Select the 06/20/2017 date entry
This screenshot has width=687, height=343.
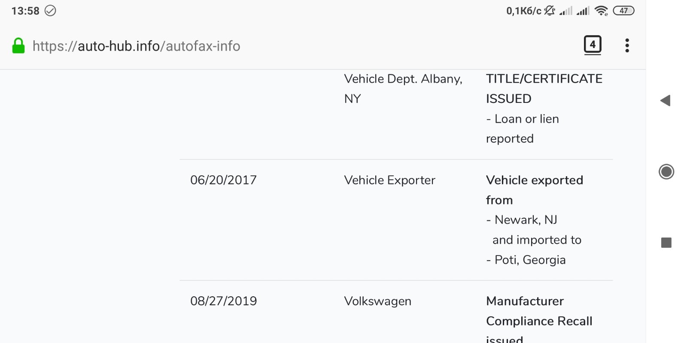pos(224,180)
